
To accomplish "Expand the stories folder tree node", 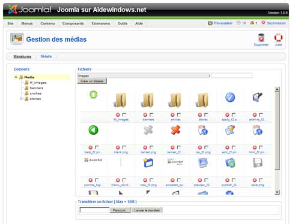I will (x=21, y=99).
